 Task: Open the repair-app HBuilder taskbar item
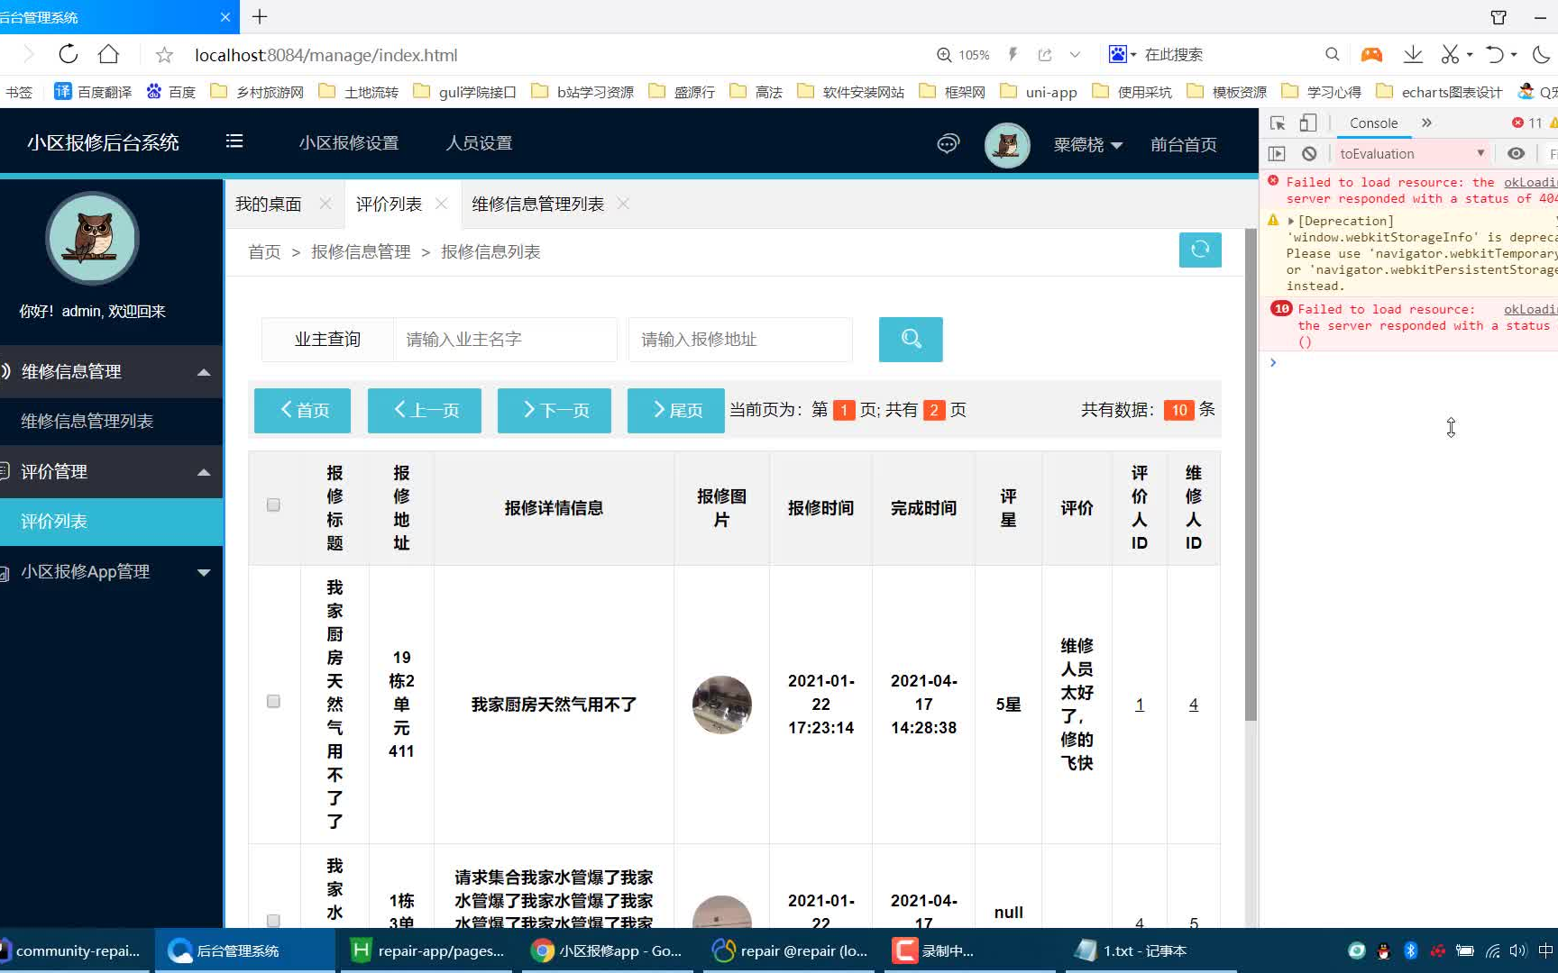(427, 950)
